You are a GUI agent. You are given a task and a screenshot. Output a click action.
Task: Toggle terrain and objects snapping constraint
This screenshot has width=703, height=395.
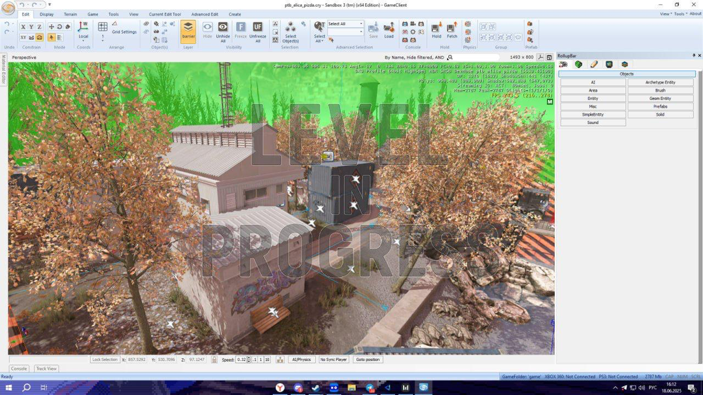[40, 37]
